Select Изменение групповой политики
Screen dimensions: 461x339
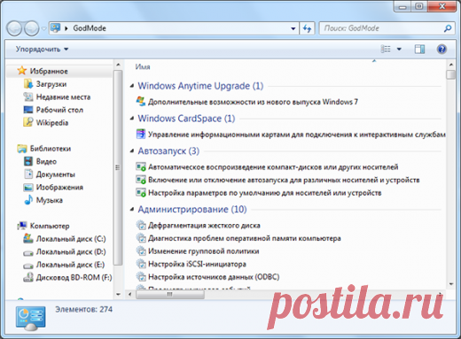(x=204, y=251)
